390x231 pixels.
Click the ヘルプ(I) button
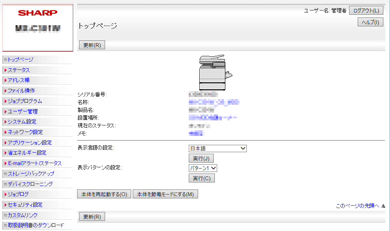tap(370, 22)
